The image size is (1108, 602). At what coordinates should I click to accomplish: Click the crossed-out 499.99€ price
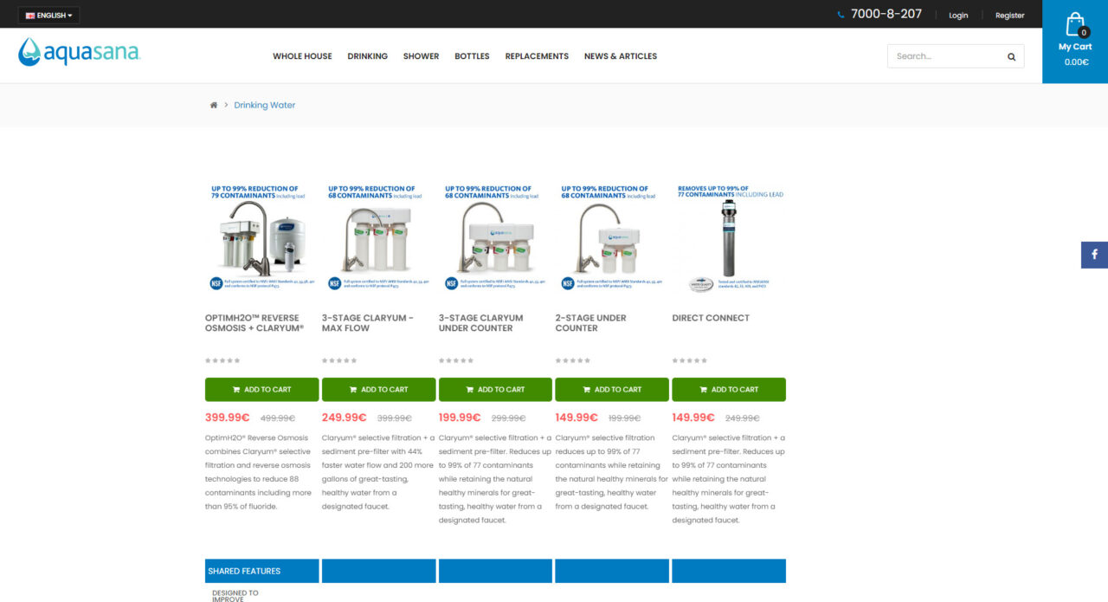(x=278, y=418)
